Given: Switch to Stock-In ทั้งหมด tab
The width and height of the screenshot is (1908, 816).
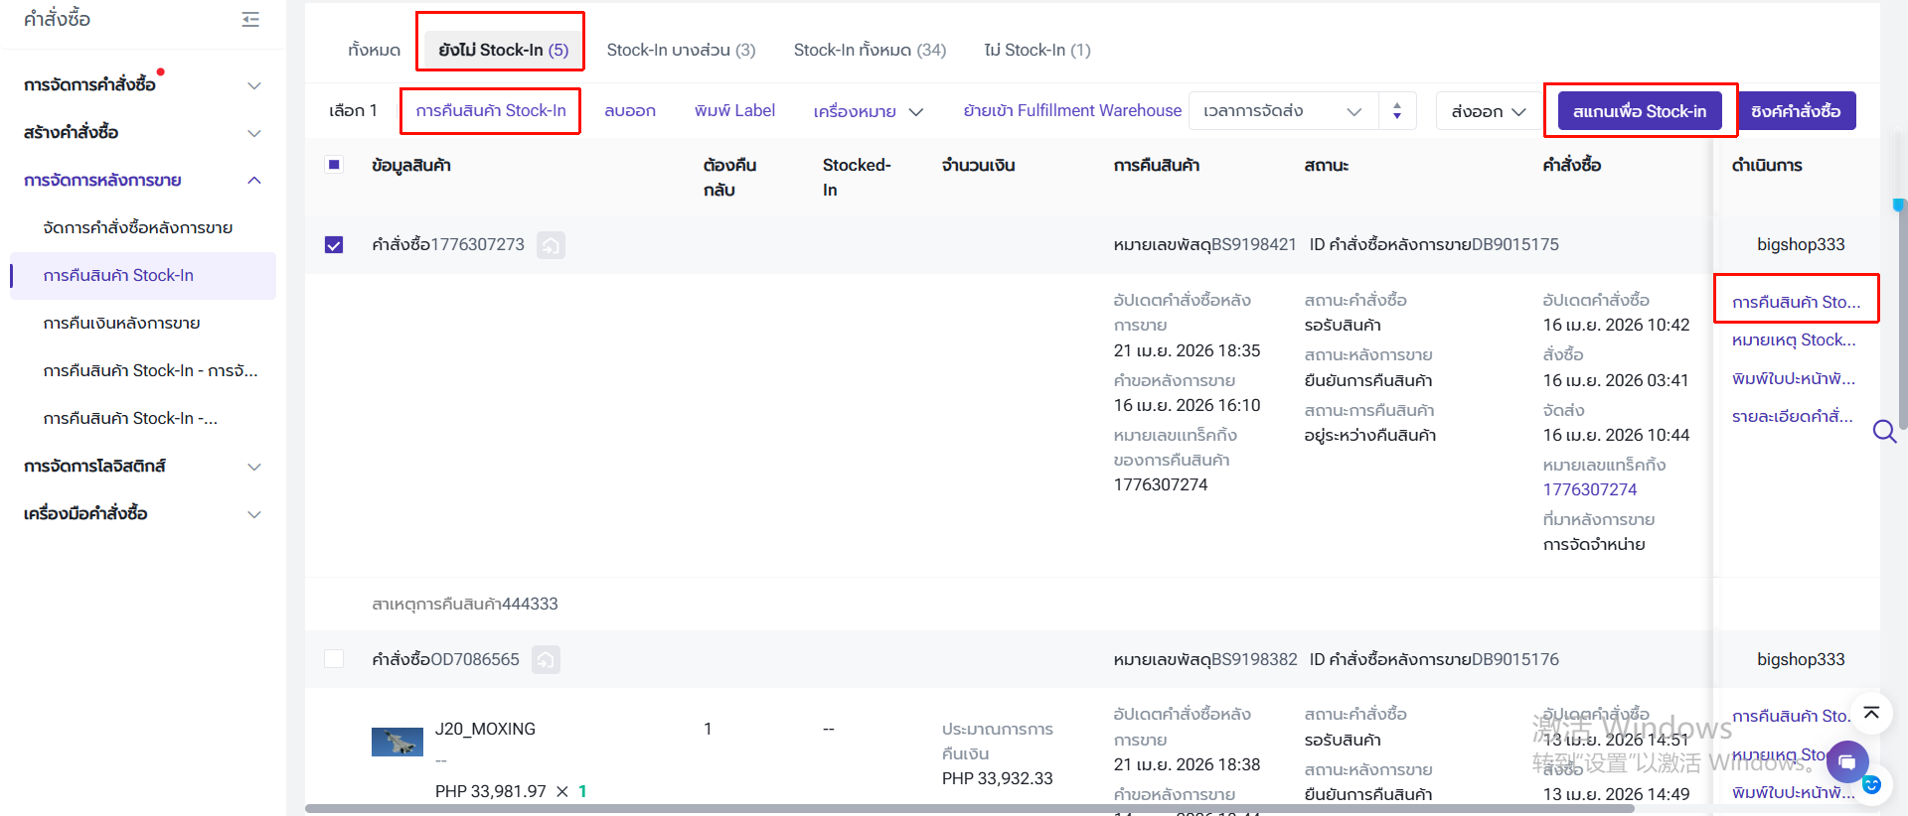Looking at the screenshot, I should [x=870, y=50].
